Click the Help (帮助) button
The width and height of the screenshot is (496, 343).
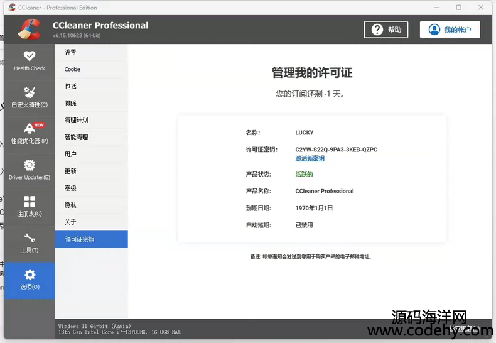[x=385, y=30]
